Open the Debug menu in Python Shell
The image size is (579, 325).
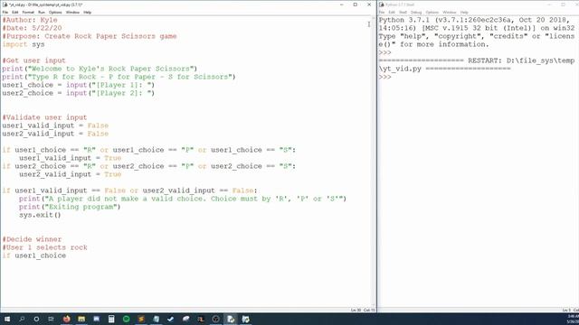[x=416, y=12]
